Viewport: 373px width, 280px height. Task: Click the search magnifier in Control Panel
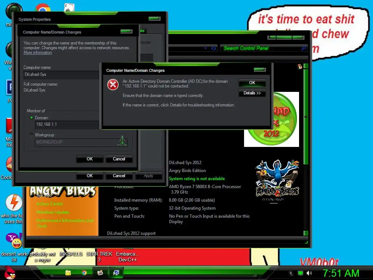pyautogui.click(x=304, y=48)
